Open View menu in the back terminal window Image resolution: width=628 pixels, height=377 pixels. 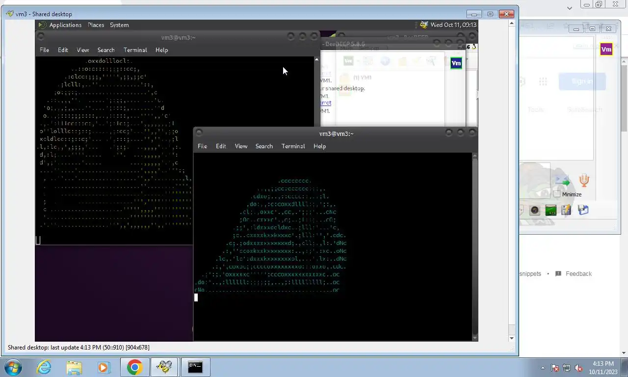[83, 50]
